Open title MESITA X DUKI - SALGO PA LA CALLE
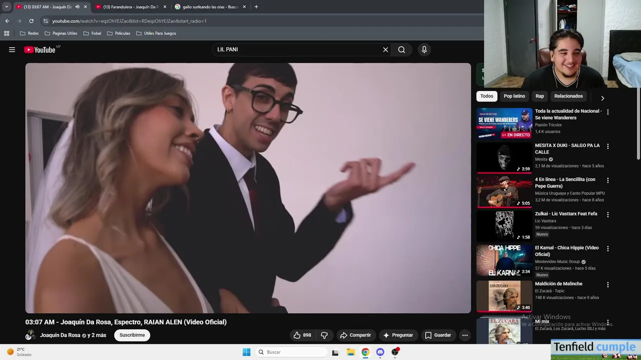This screenshot has width=641, height=360. point(567,148)
